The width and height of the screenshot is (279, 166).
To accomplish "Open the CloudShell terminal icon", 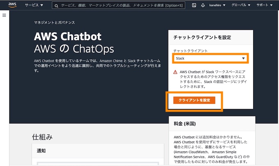I will pos(194,5).
